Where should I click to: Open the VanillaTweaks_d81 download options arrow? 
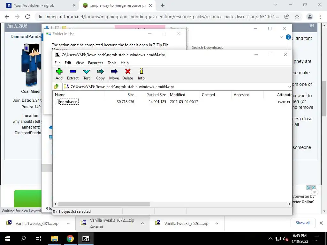tap(68, 223)
